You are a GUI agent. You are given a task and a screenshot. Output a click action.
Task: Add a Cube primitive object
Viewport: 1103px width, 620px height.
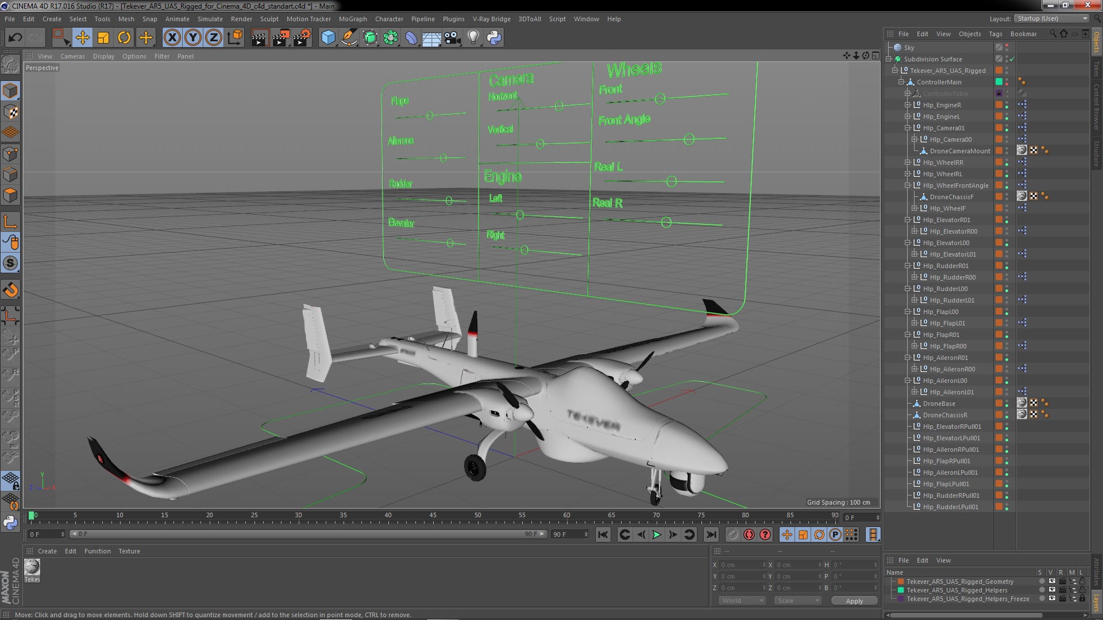point(328,38)
